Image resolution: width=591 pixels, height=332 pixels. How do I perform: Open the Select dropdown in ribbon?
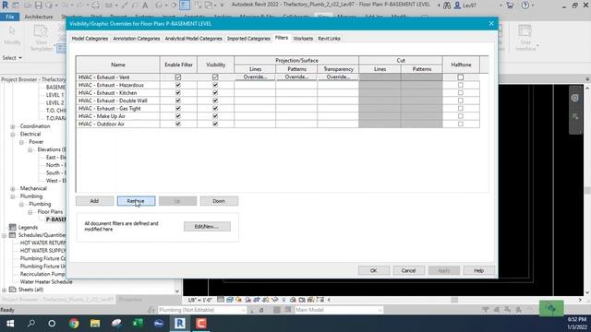[x=12, y=57]
